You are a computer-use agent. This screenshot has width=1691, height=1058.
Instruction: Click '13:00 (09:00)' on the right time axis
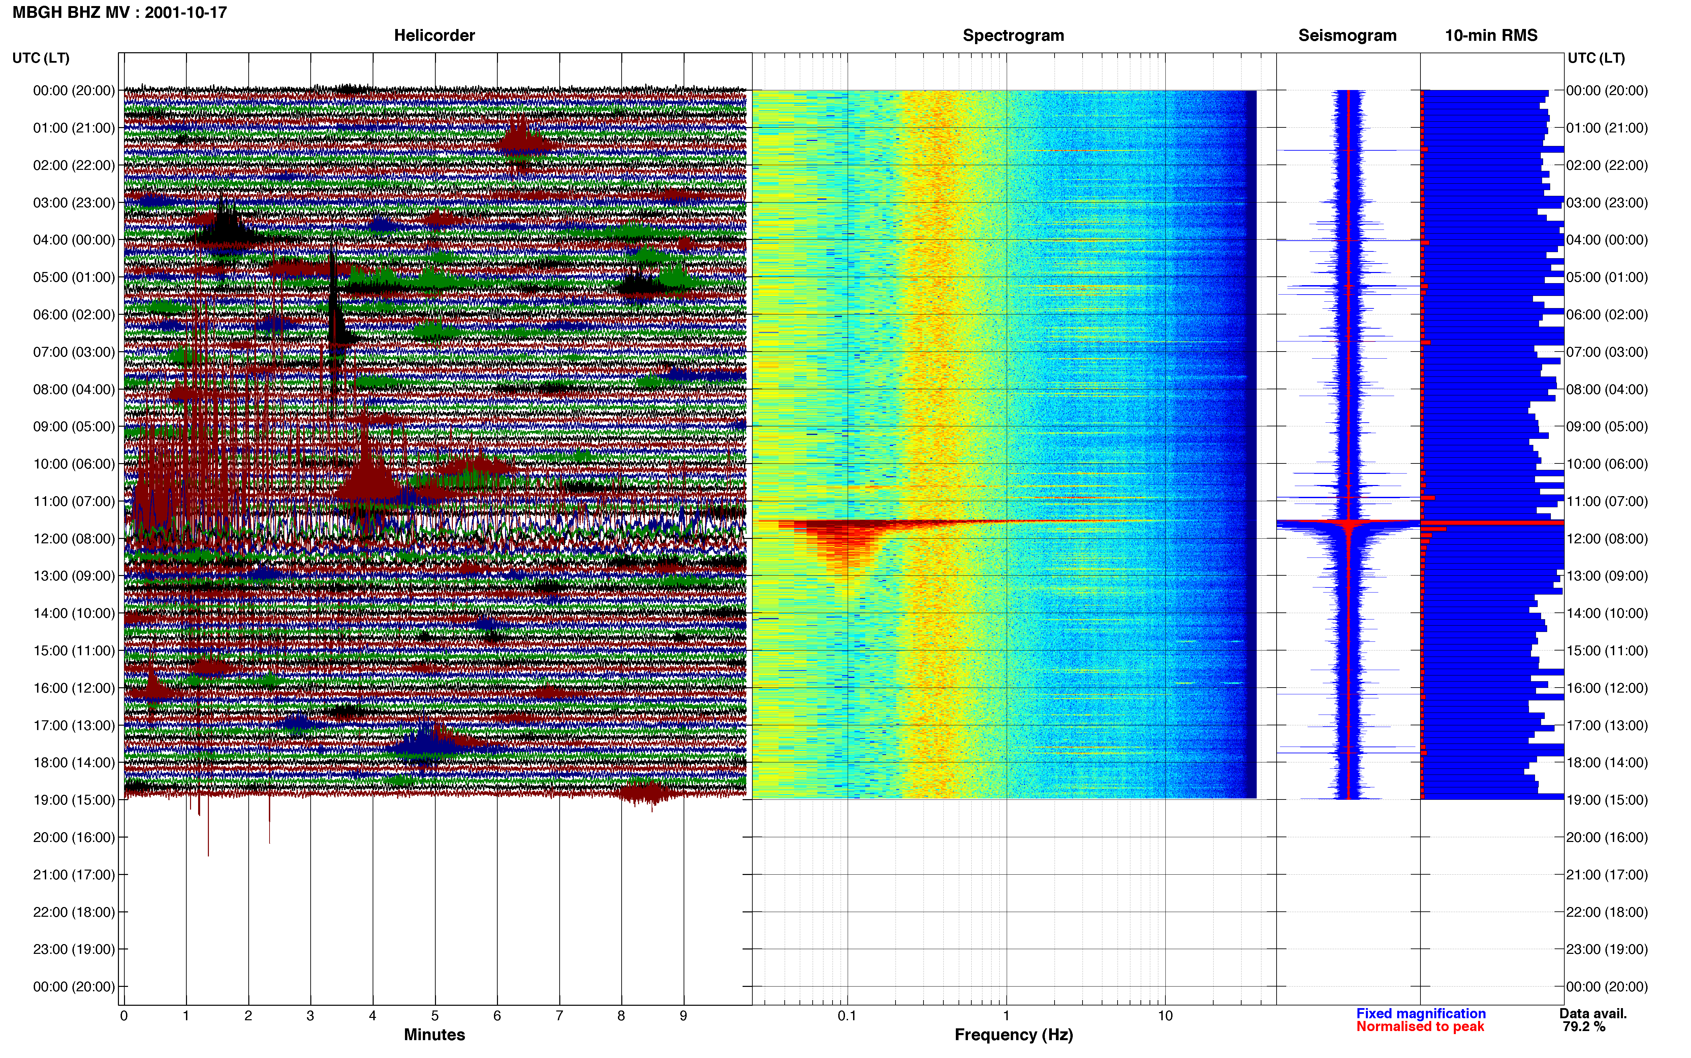point(1607,576)
